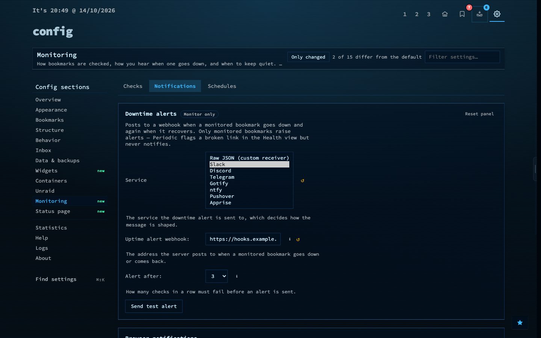Viewport: 541px width, 338px height.
Task: Show info for Uptime alert webhook
Action: 290,239
